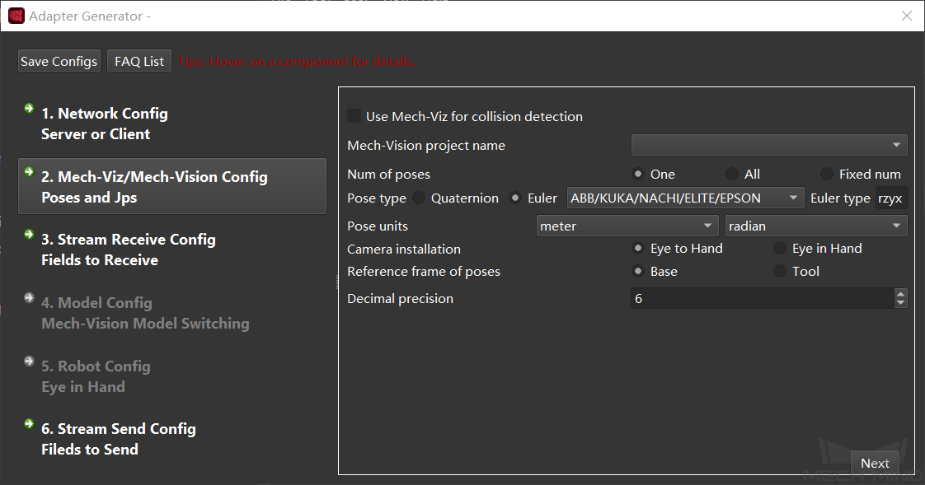
Task: Click the grey arrow beside Model Config
Action: (x=29, y=297)
